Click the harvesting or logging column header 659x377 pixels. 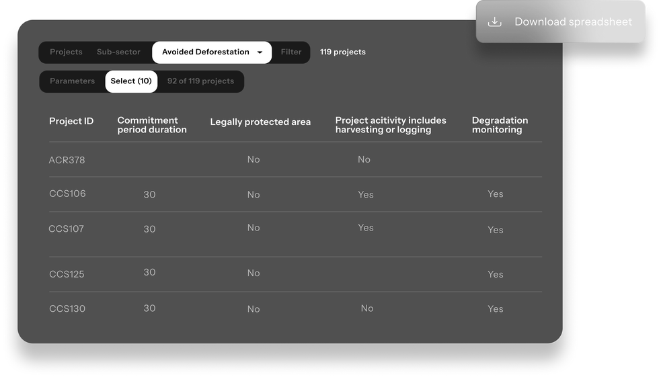point(391,125)
